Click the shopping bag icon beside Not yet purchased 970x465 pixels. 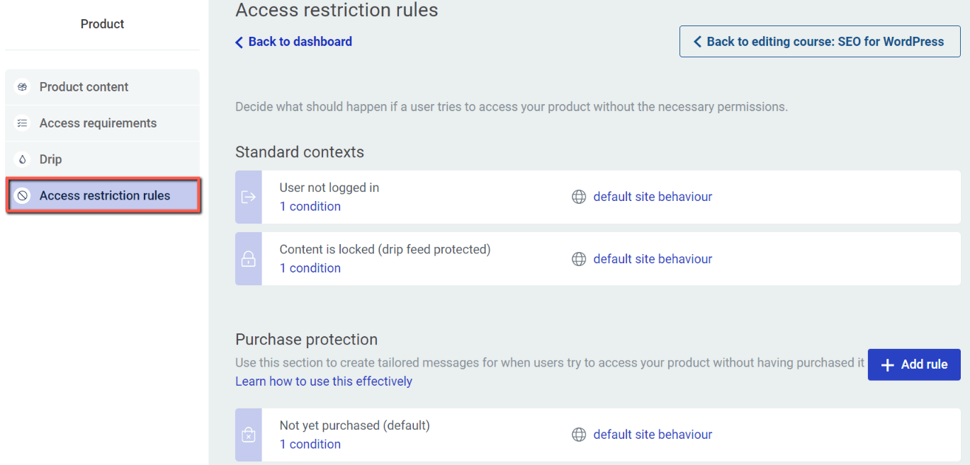pos(249,435)
